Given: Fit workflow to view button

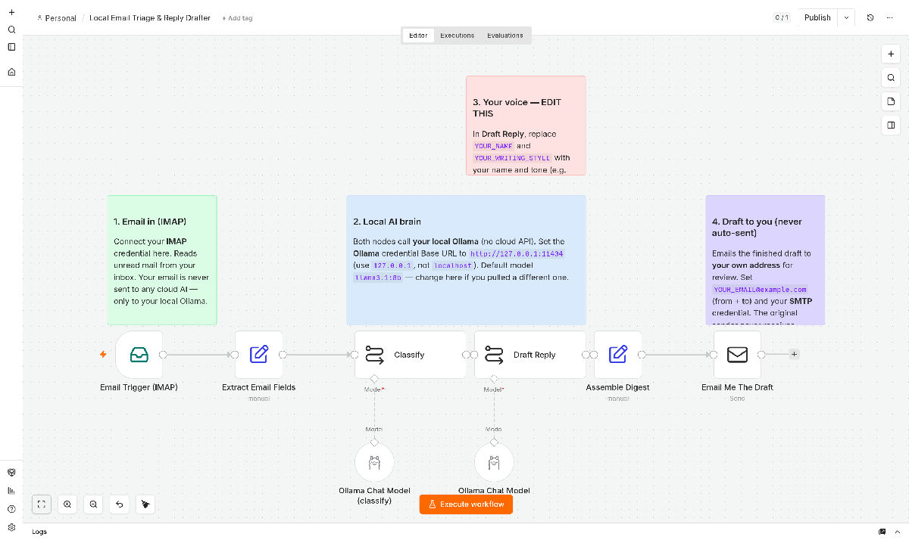Looking at the screenshot, I should pyautogui.click(x=42, y=504).
